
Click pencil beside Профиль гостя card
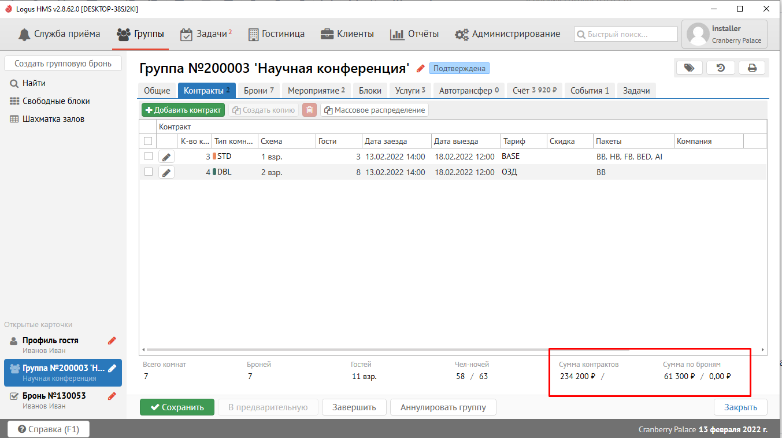(x=112, y=340)
